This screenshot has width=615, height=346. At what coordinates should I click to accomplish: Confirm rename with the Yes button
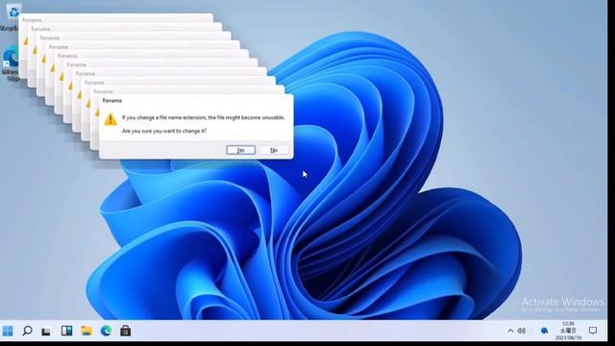[x=241, y=150]
